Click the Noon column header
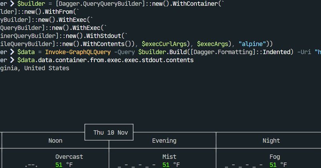 pyautogui.click(x=55, y=141)
